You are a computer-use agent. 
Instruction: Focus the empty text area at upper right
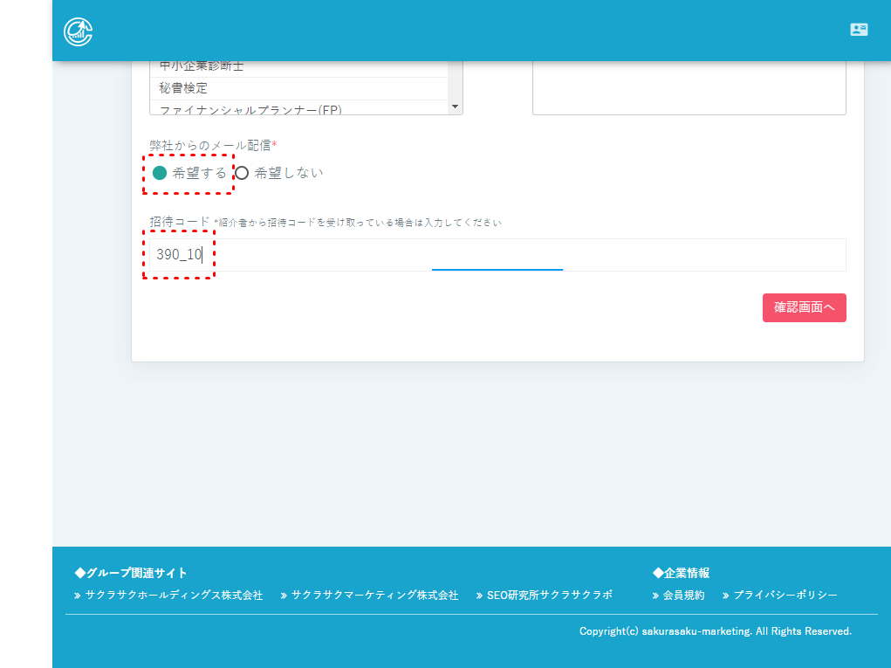(689, 87)
